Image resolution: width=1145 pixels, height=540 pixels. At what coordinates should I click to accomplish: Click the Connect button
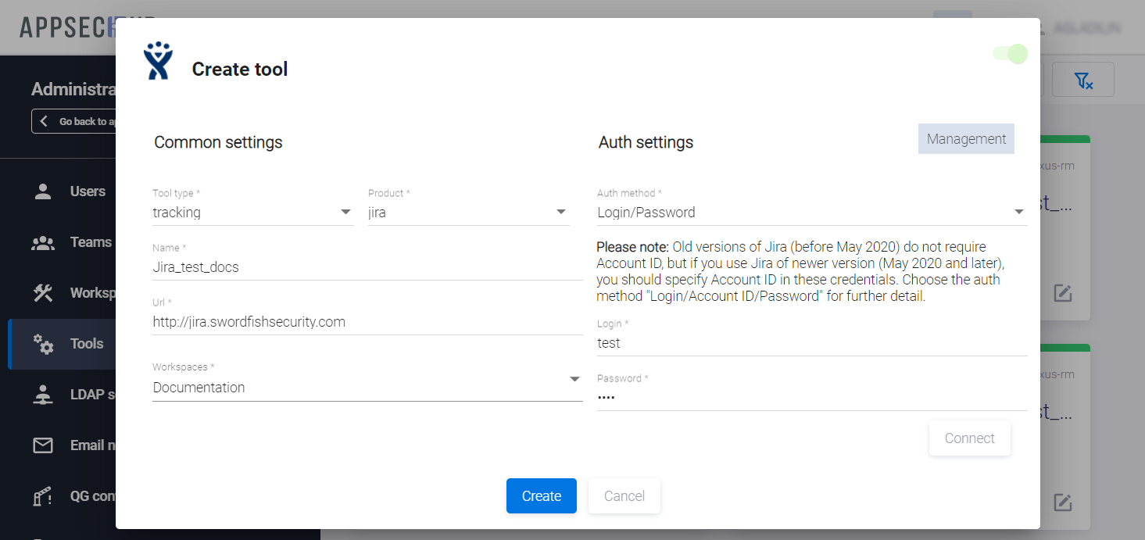tap(969, 438)
